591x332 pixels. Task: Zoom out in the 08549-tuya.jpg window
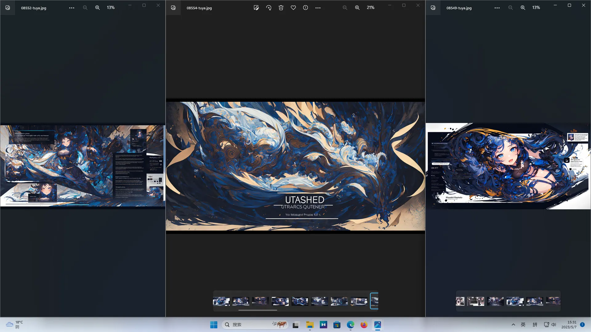pos(510,8)
